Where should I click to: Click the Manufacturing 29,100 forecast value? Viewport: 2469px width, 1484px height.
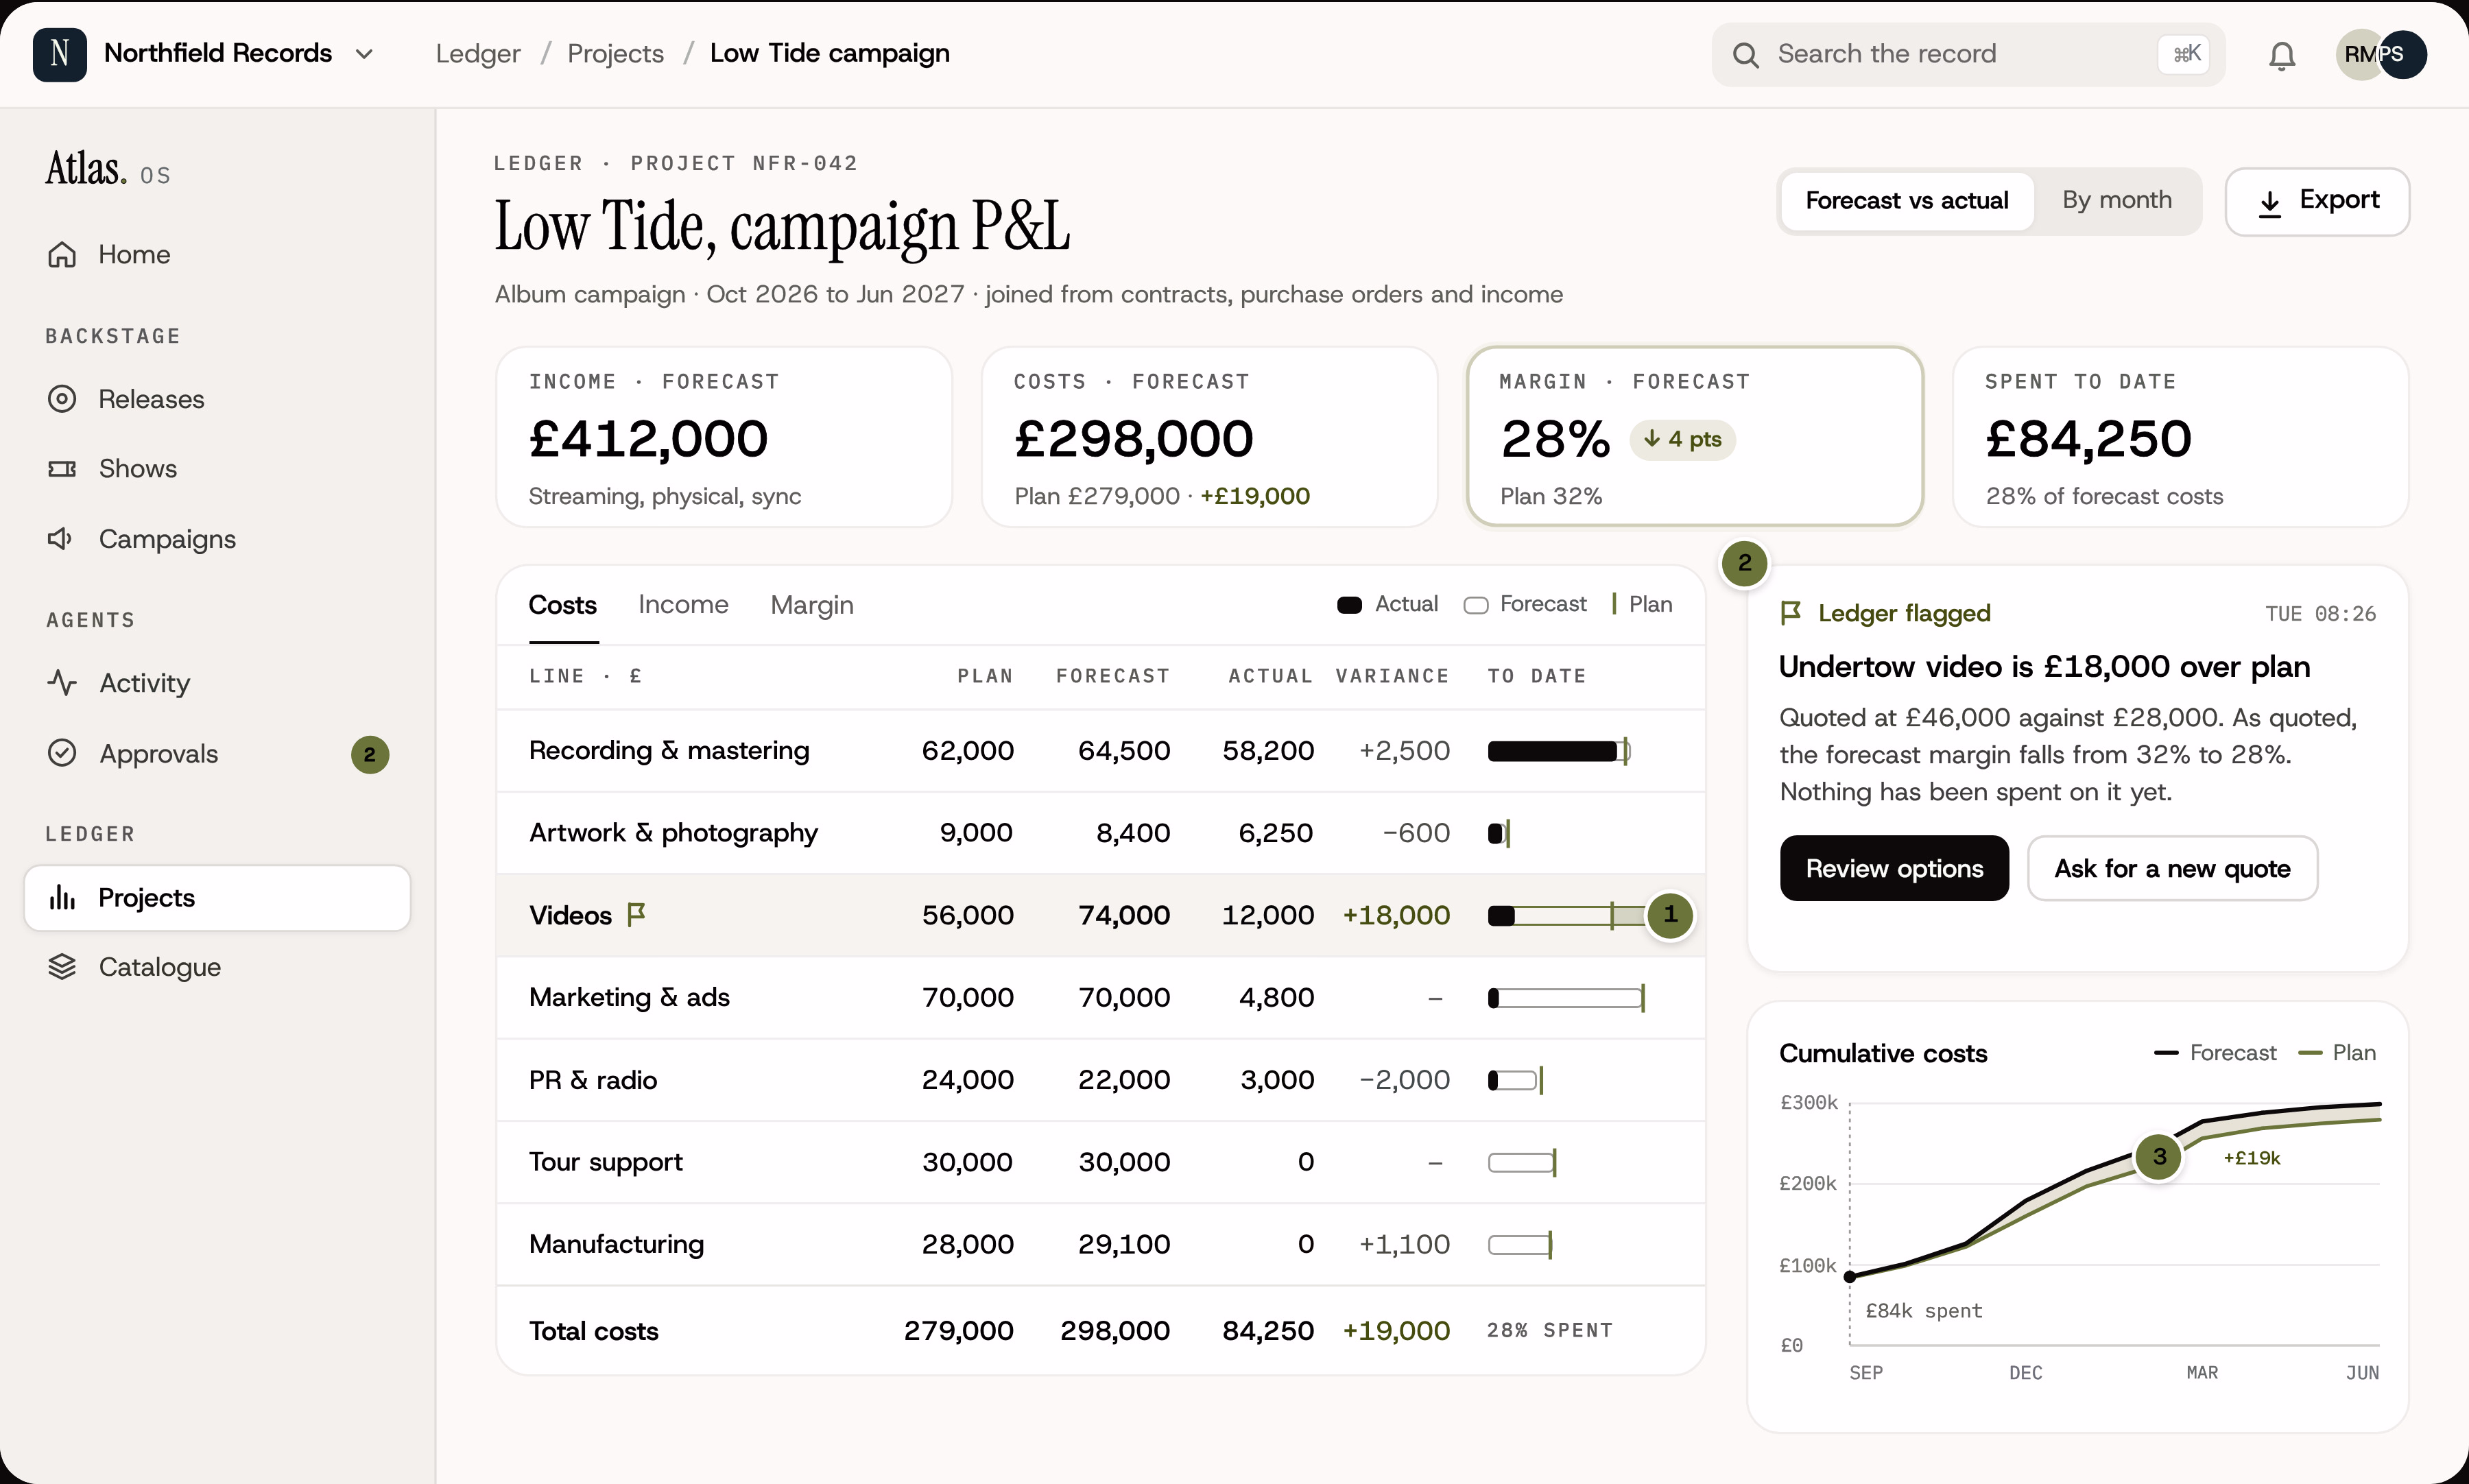click(x=1123, y=1244)
